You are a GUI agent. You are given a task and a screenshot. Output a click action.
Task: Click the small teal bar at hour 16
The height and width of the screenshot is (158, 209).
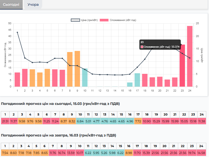pyautogui.click(x=130, y=84)
